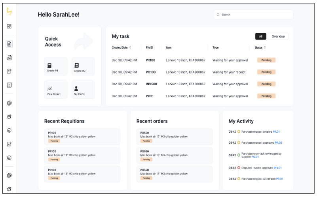This screenshot has width=317, height=197.
Task: Click the Type column header
Action: click(x=216, y=48)
